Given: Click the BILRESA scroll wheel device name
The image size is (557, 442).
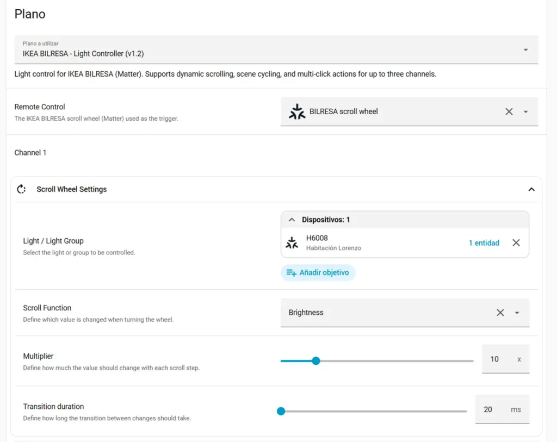Looking at the screenshot, I should (344, 111).
